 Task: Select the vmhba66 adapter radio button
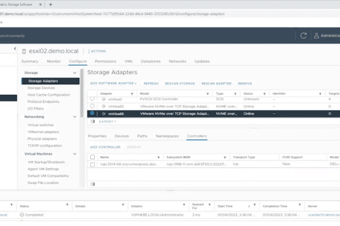coord(92,114)
